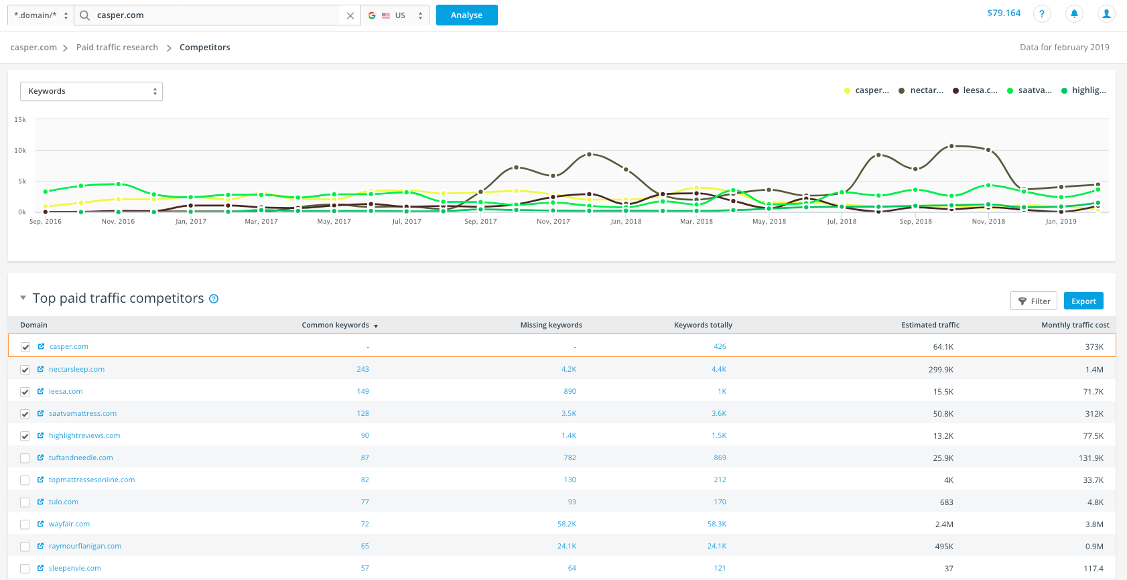1127x580 pixels.
Task: Click casper.com total keywords 426
Action: [720, 346]
